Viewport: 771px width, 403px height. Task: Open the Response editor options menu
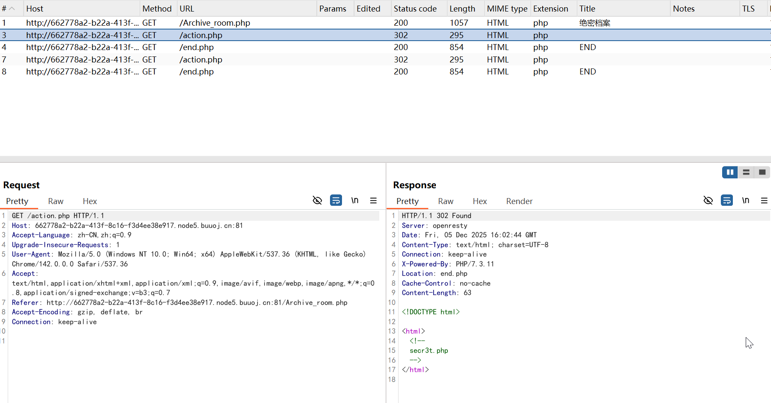point(765,200)
